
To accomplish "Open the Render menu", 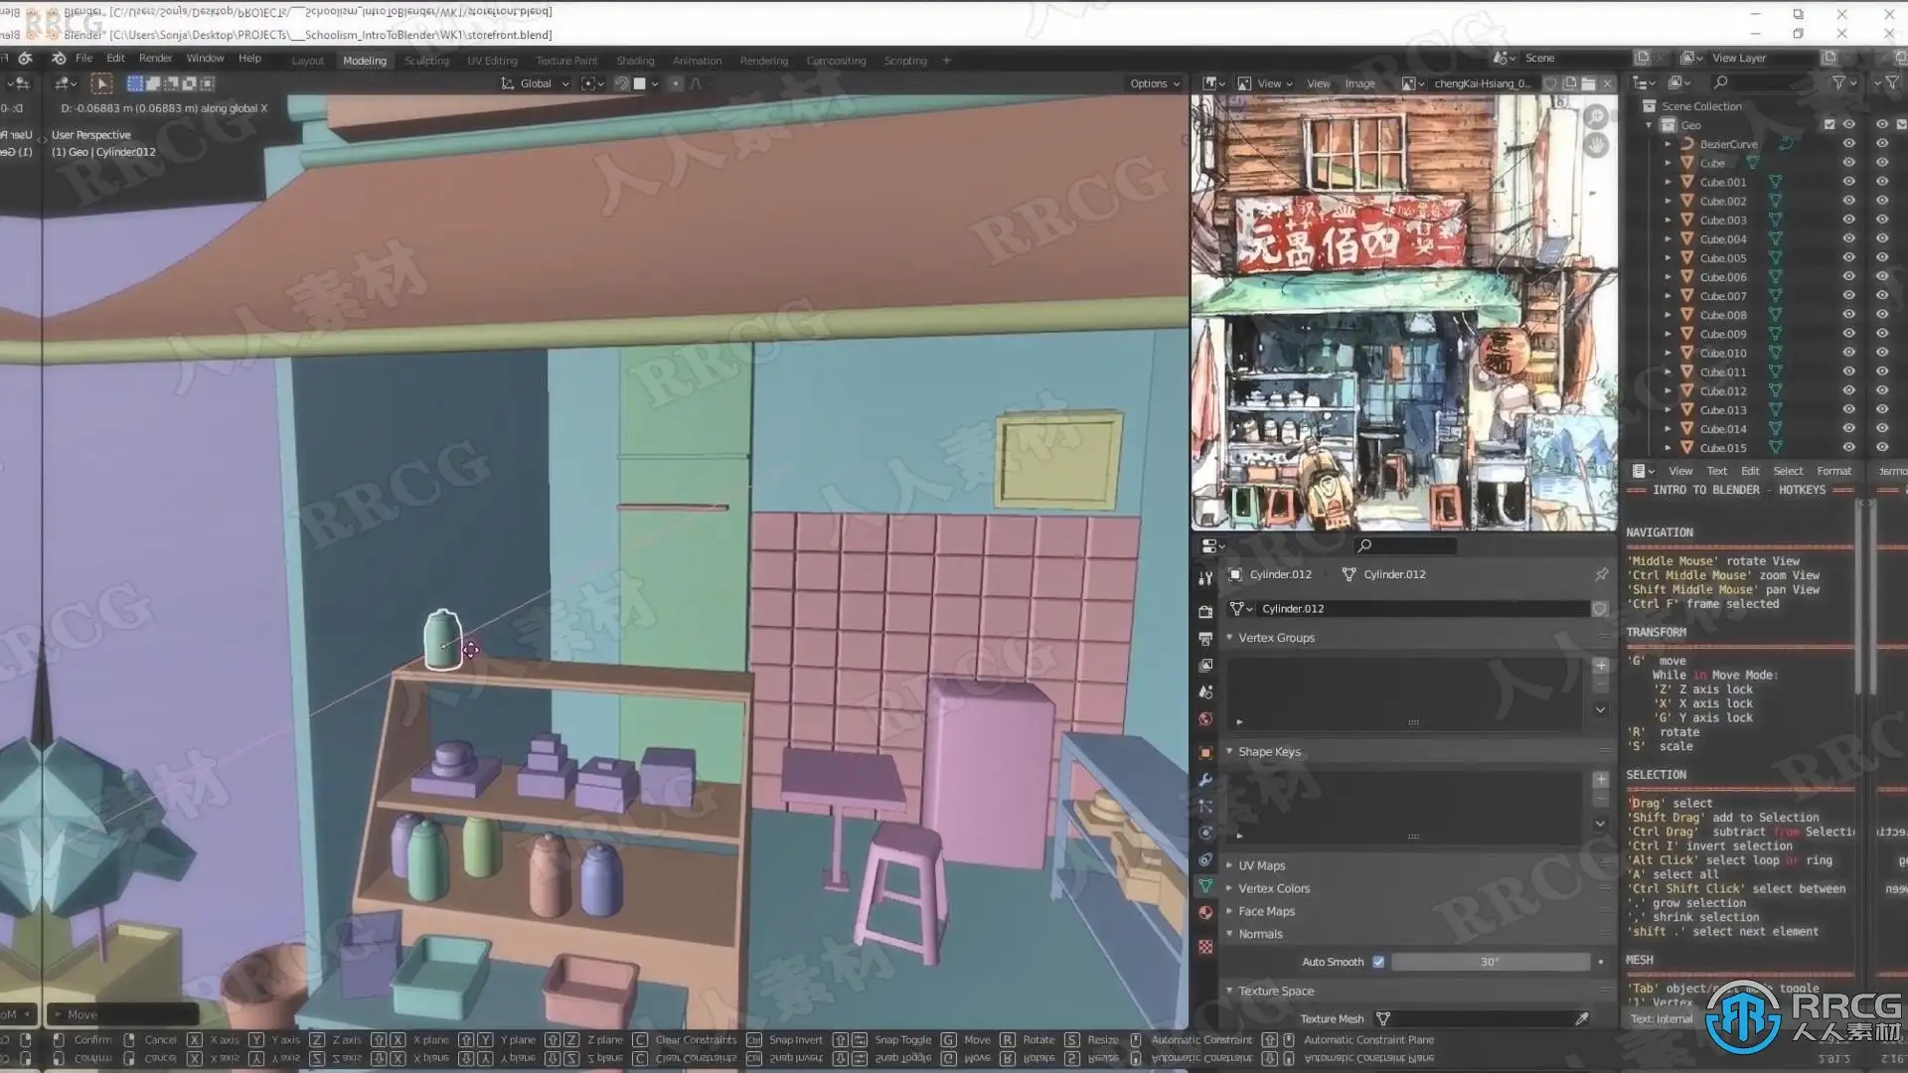I will (x=155, y=59).
